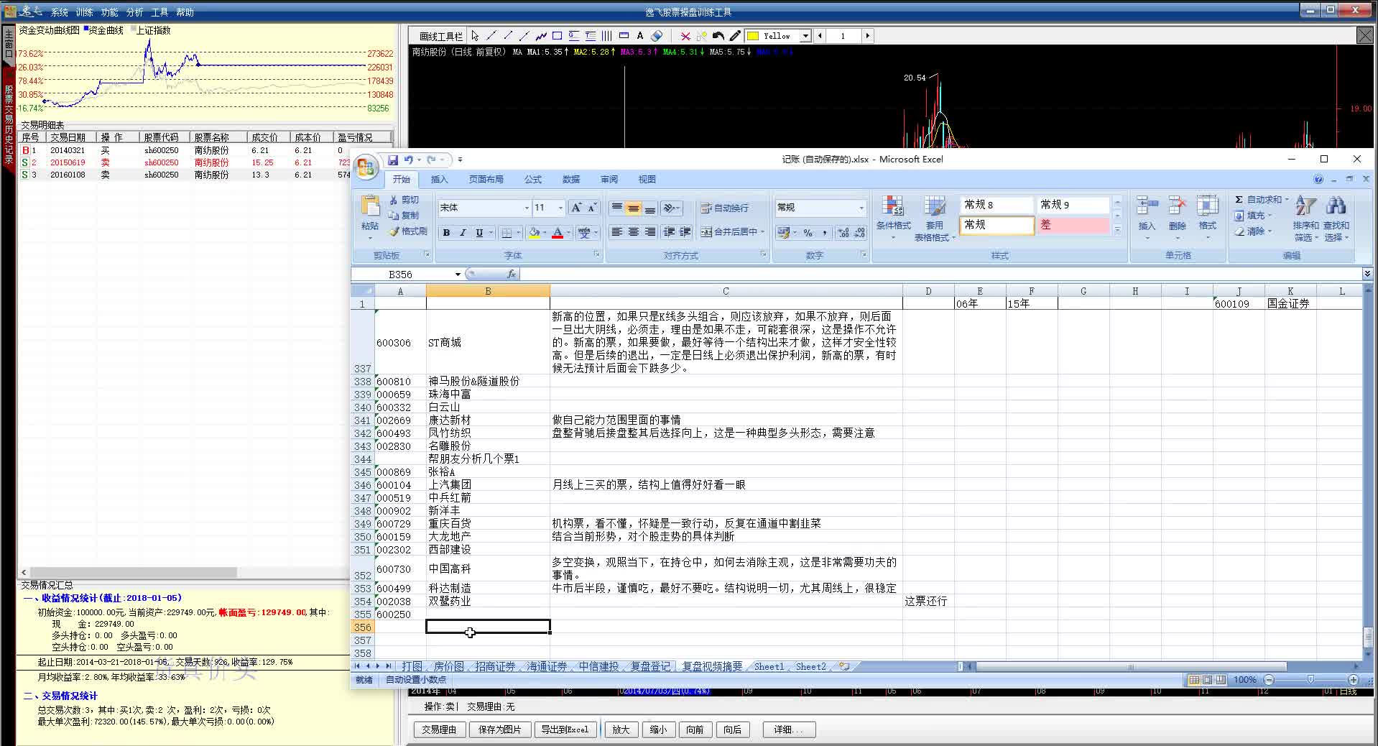
Task: Click the 向后 button
Action: point(732,729)
